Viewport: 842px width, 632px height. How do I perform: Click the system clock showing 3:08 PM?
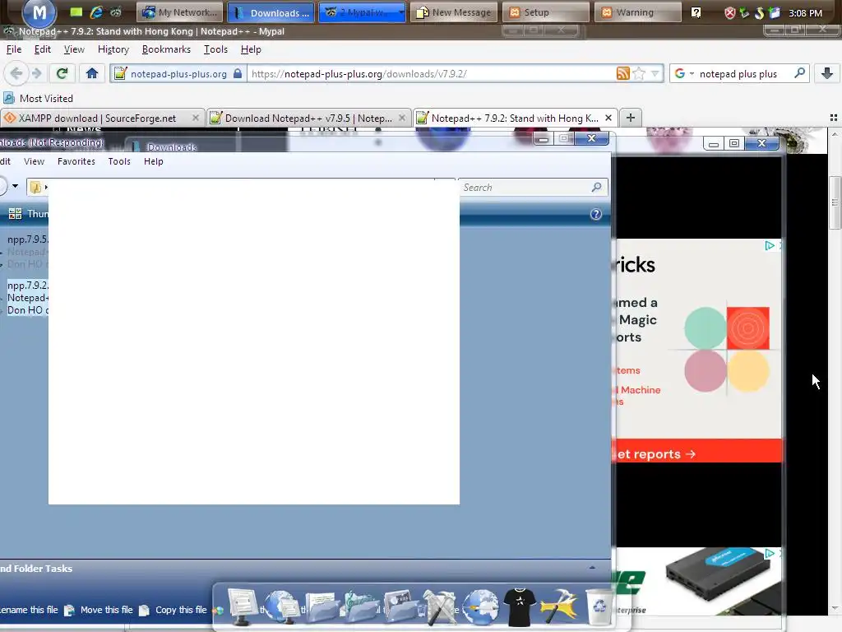pos(805,13)
